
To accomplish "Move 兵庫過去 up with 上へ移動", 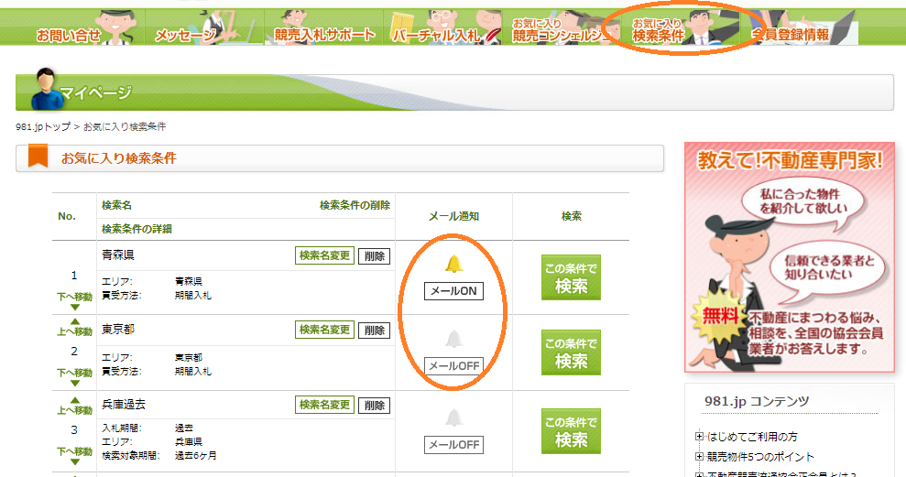I will [x=74, y=406].
